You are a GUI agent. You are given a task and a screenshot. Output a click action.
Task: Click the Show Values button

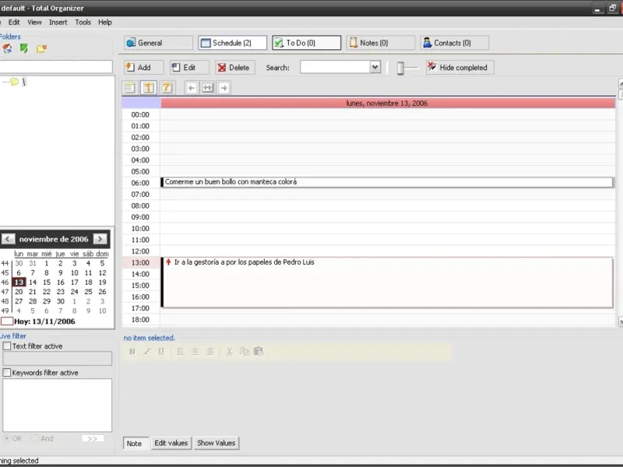[216, 443]
